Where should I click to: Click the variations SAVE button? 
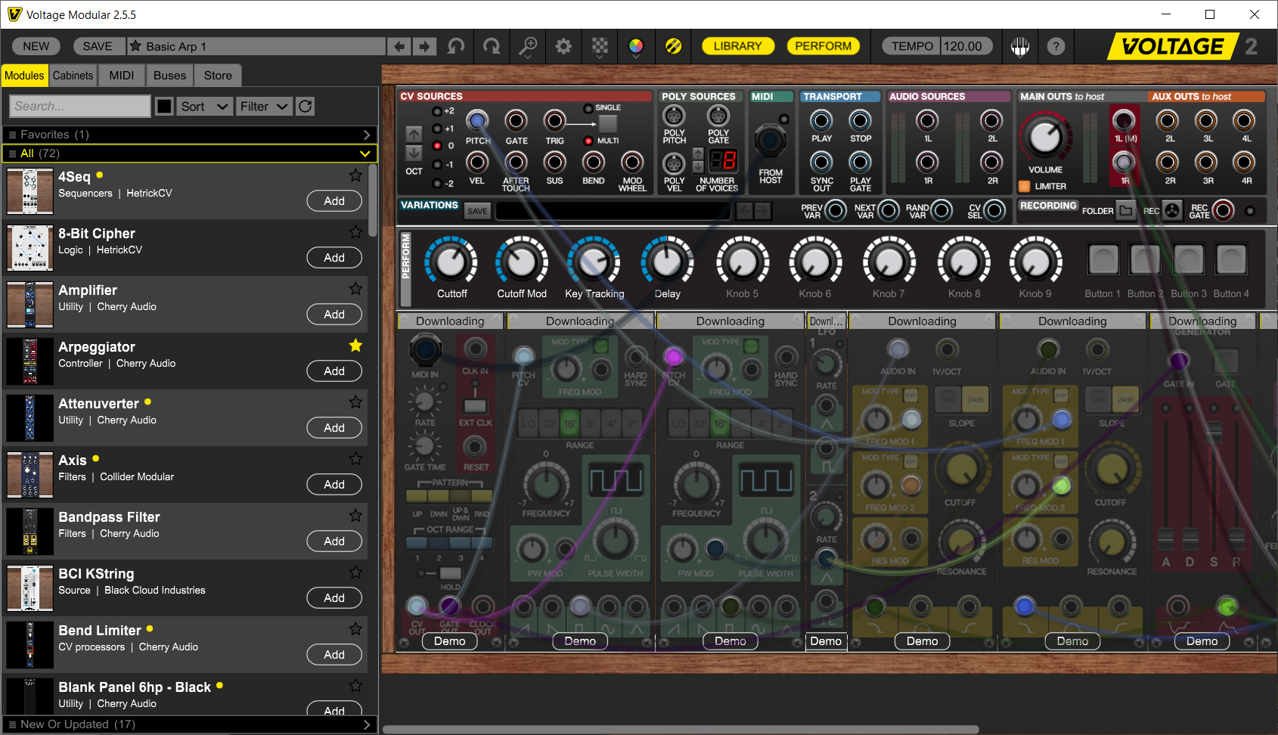coord(477,211)
